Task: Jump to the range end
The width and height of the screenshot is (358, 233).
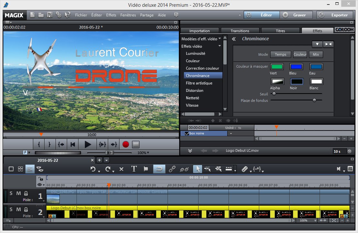Action: [x=114, y=144]
